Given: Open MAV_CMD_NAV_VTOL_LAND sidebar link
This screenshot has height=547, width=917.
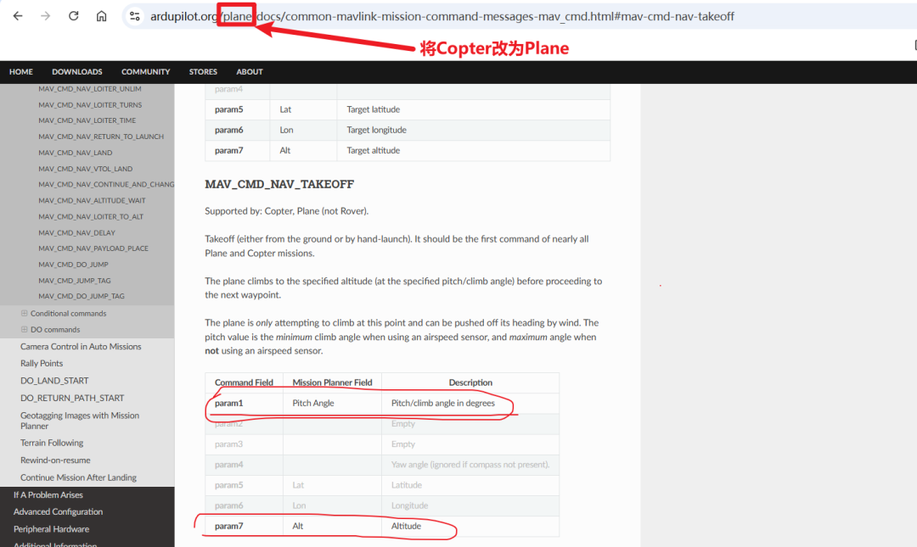Looking at the screenshot, I should pos(86,169).
